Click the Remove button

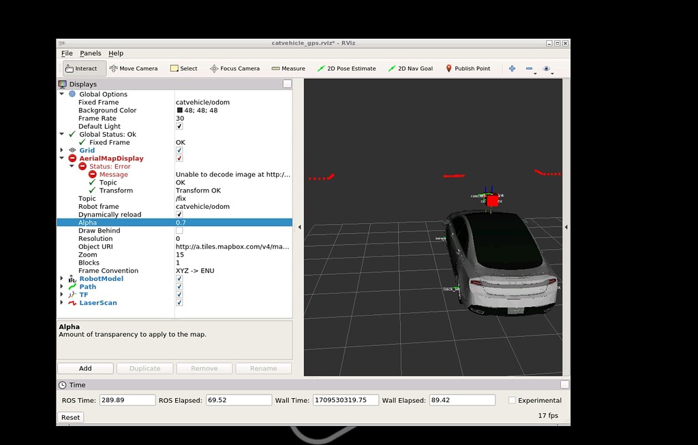point(204,369)
